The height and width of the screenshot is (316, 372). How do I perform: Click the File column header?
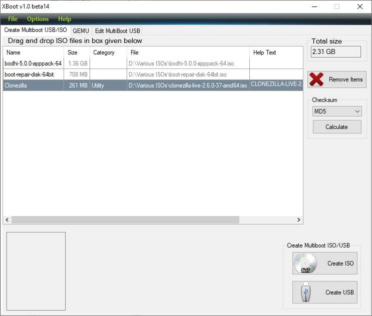[188, 52]
